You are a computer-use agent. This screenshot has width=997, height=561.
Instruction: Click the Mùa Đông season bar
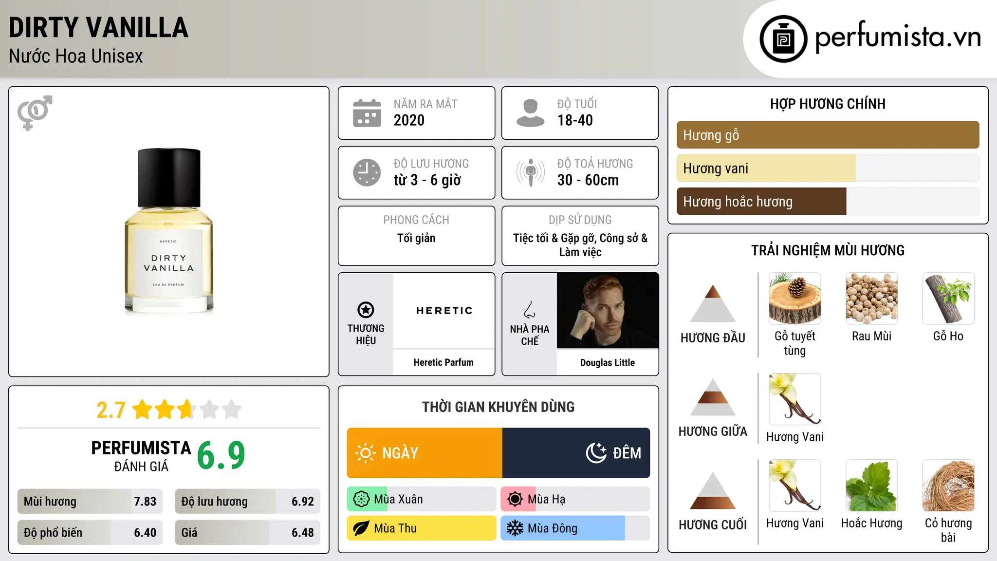point(575,528)
